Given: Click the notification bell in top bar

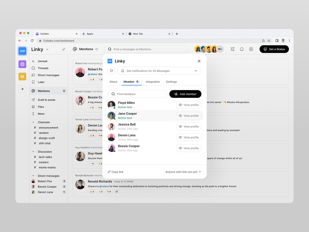Looking at the screenshot, I should point(242,49).
